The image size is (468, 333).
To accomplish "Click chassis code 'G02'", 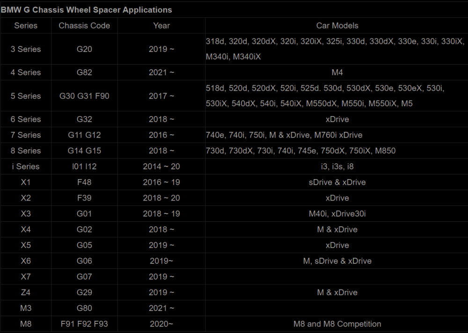I will [x=84, y=229].
